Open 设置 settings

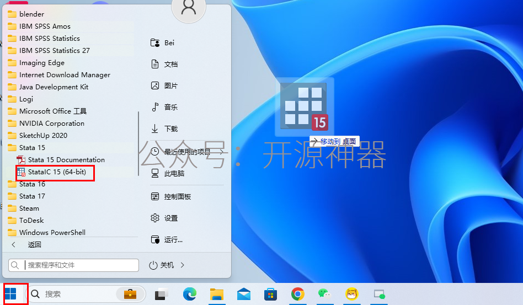click(164, 218)
